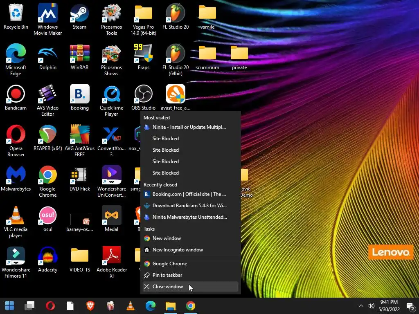Open Brave browser taskbar icon
The height and width of the screenshot is (314, 419).
90,306
